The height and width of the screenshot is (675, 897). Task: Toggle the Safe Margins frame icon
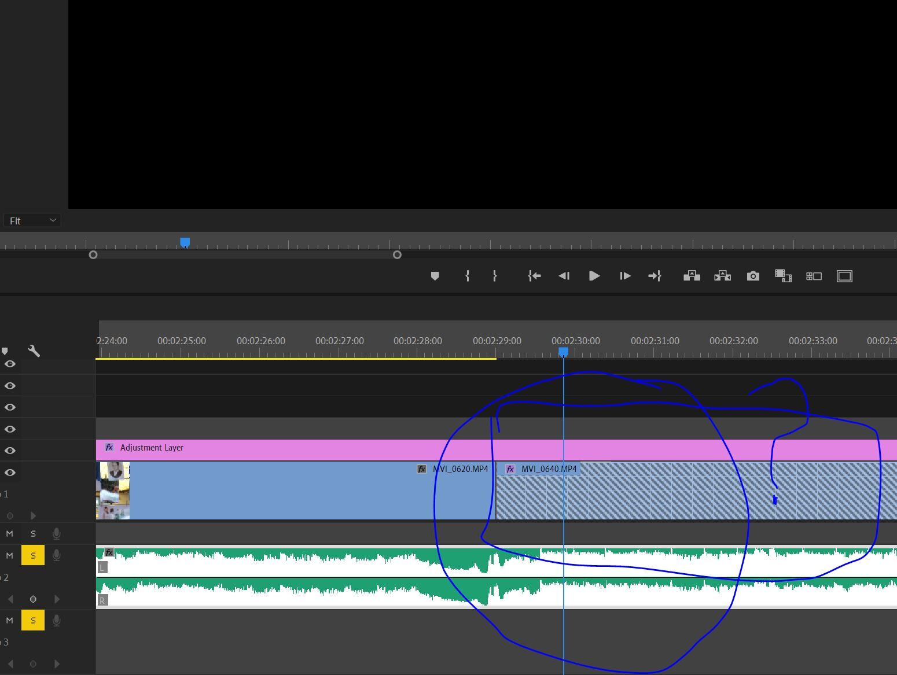[x=844, y=276]
